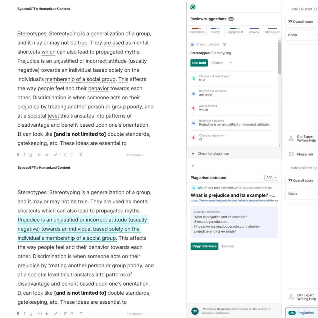Click the Copy reference button

(204, 246)
